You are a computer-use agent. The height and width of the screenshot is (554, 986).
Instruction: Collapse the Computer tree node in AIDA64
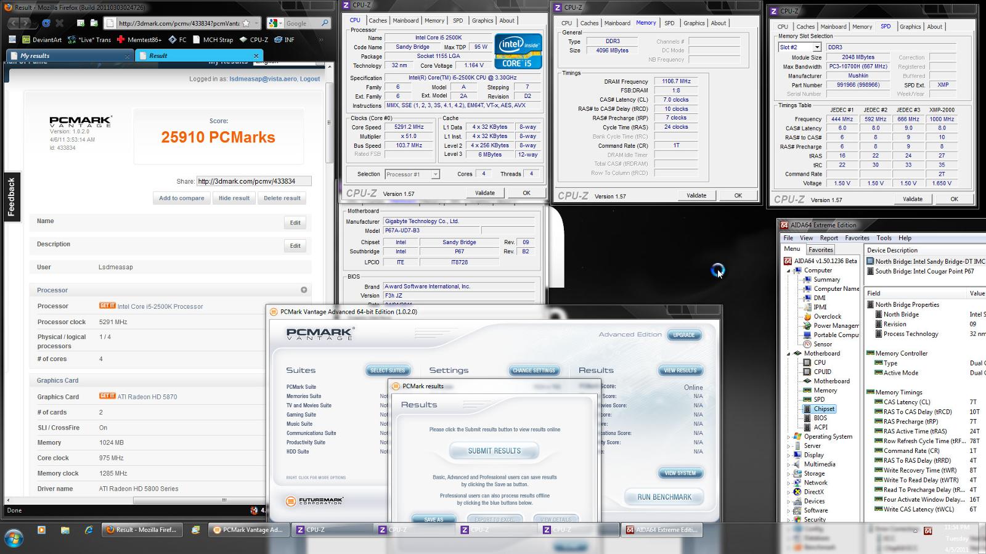point(788,271)
